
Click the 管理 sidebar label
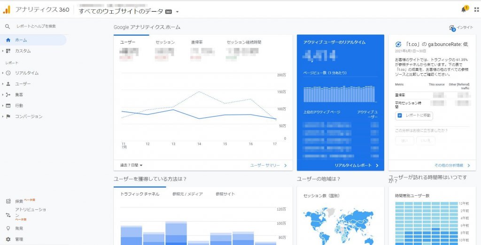coord(19,239)
